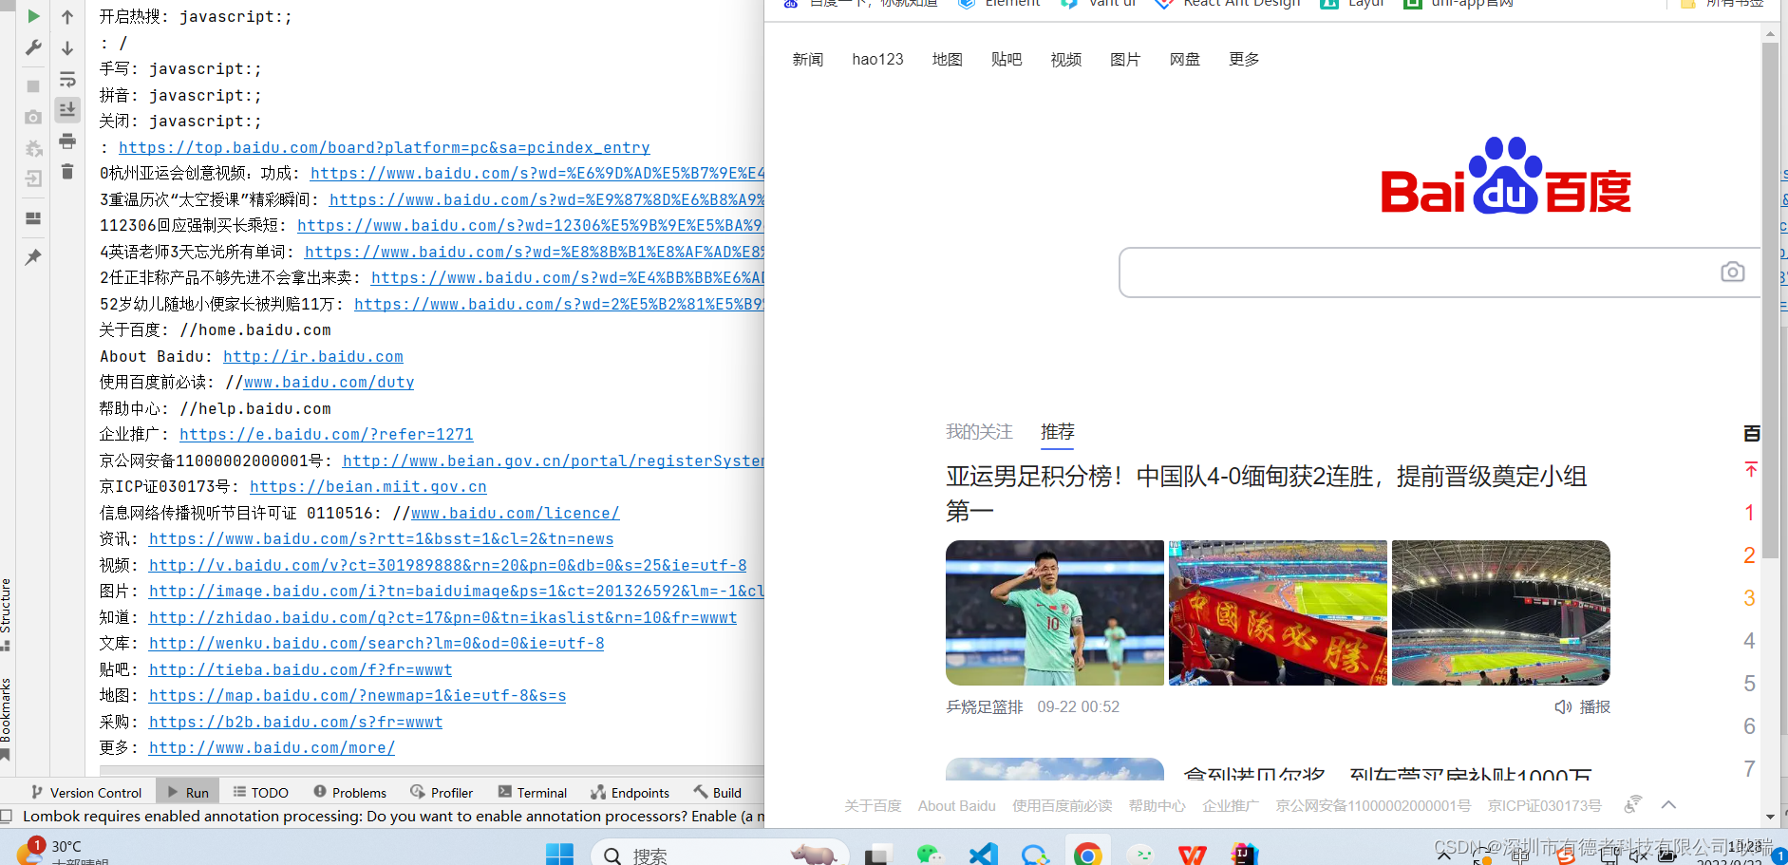Open the Structure side panel tab
This screenshot has width=1788, height=865.
6,613
